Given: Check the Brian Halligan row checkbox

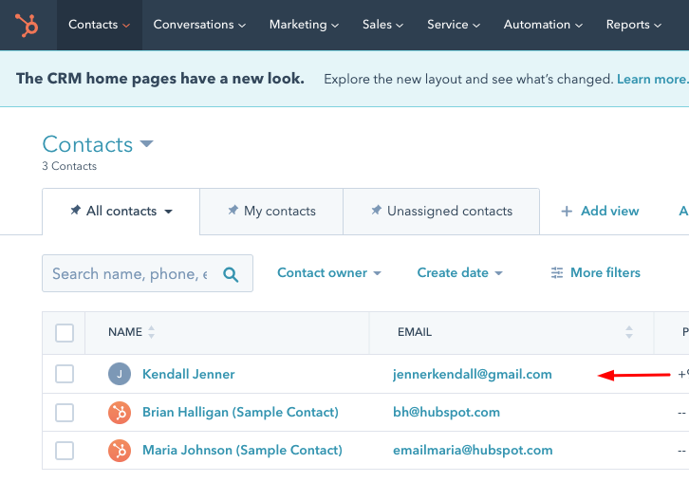Looking at the screenshot, I should [x=65, y=413].
